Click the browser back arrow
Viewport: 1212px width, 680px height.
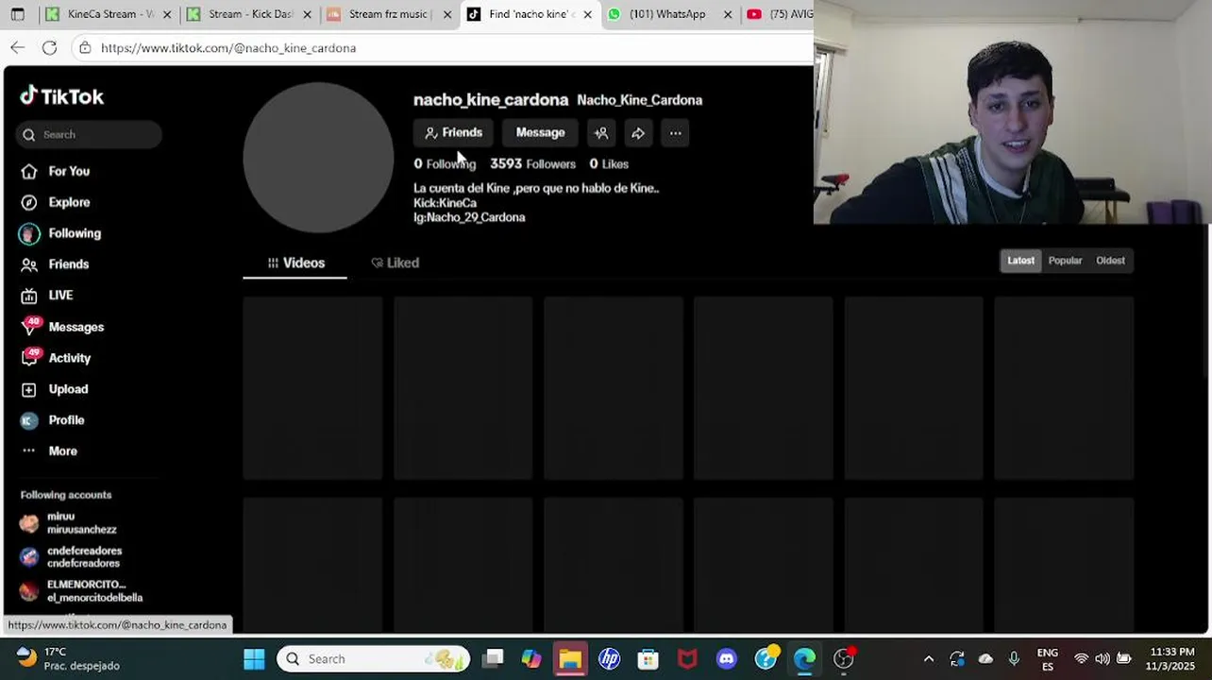tap(18, 47)
